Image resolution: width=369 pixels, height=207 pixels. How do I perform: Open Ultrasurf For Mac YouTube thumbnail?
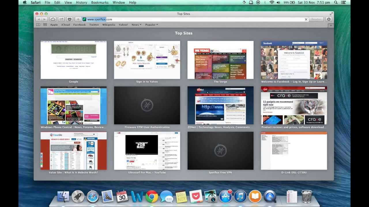click(147, 151)
